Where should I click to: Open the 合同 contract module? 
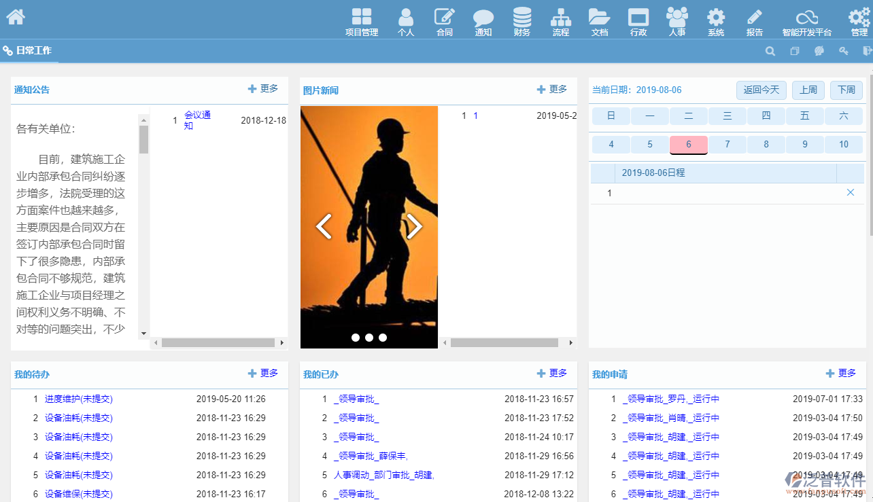tap(444, 22)
